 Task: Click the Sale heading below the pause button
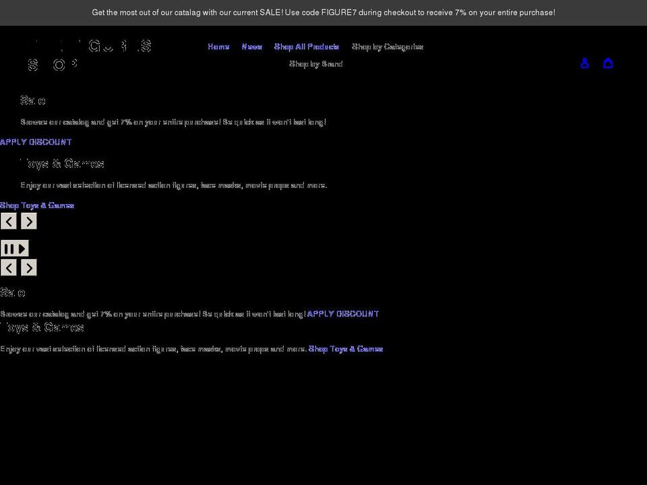coord(13,292)
